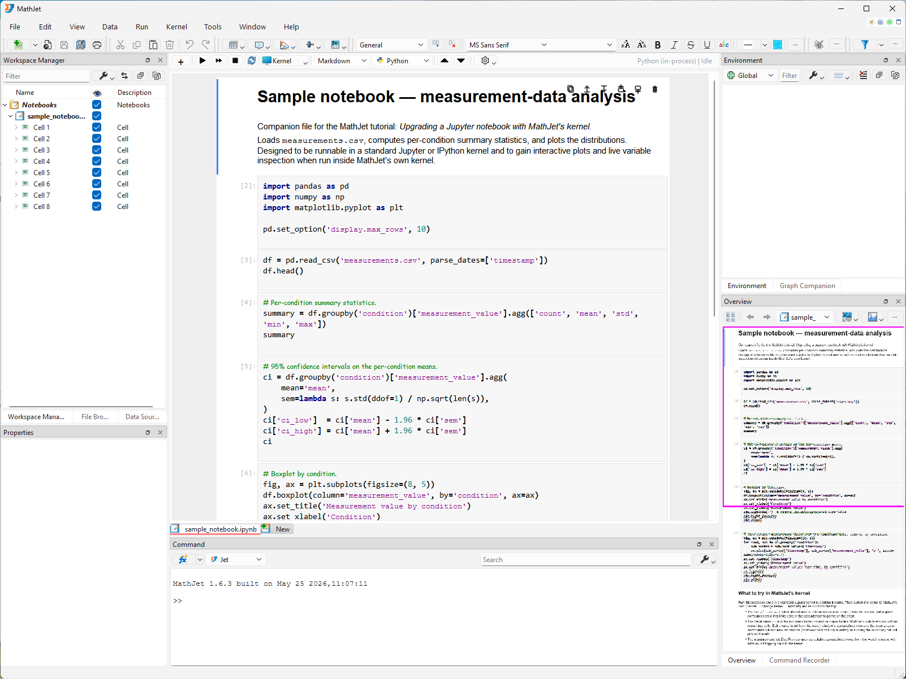This screenshot has height=679, width=906.
Task: Toggle visibility checkbox for Cell 2
Action: (x=97, y=138)
